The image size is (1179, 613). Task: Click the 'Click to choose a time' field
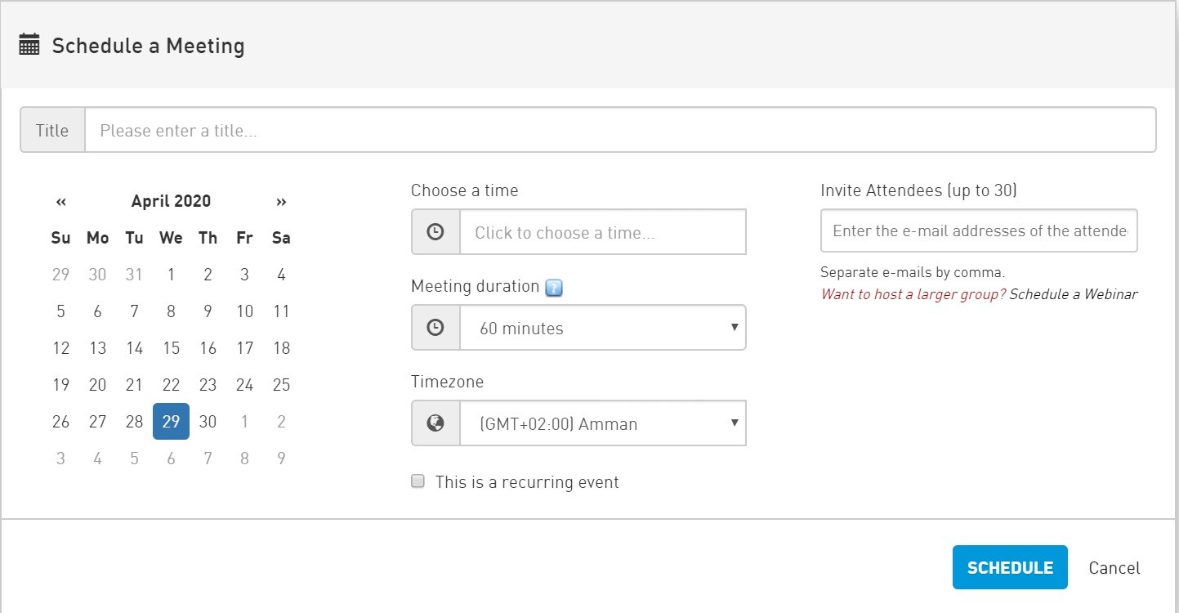point(603,232)
